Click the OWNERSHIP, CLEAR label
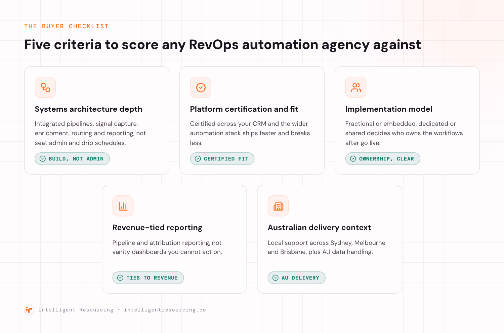This screenshot has height=333, width=504. (386, 159)
